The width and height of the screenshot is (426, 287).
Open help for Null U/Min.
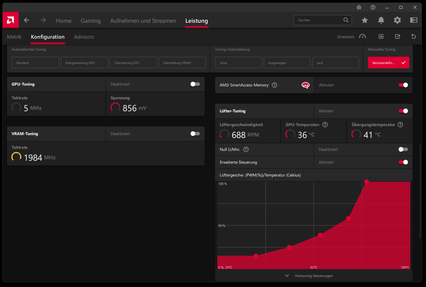(x=246, y=149)
